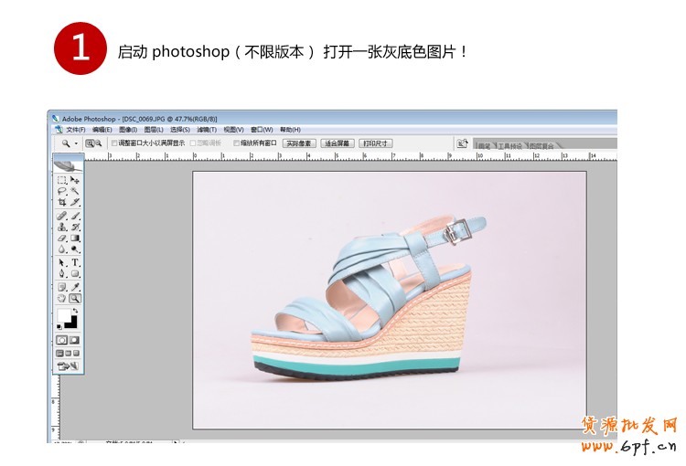Open the zoom tool preset dropdown arrow
Viewport: 686px width, 466px height.
point(76,143)
